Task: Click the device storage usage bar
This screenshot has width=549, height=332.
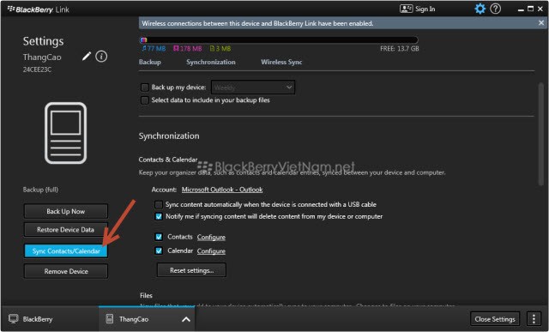Action: [x=279, y=40]
